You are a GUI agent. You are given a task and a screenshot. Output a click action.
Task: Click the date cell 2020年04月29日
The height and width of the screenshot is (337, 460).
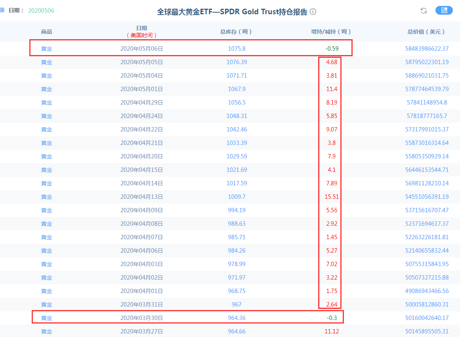click(x=141, y=103)
